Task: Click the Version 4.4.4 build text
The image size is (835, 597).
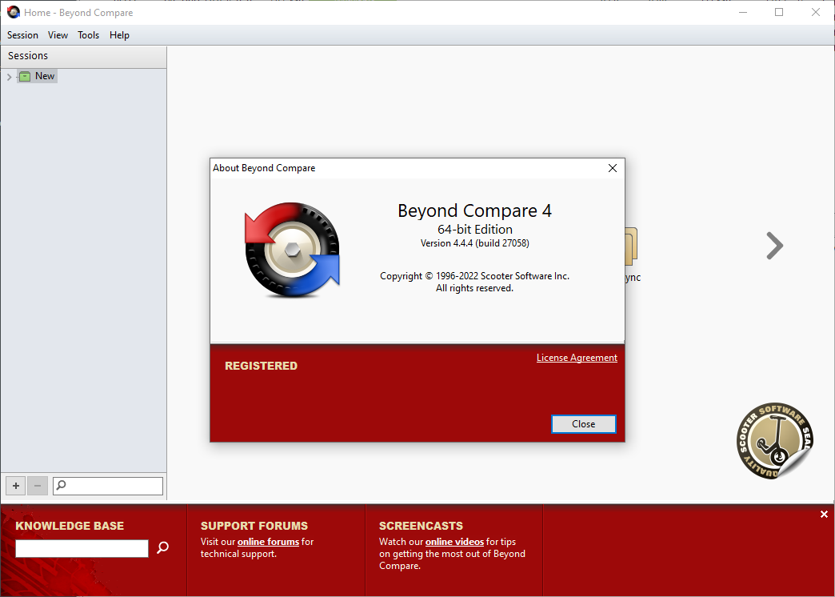Action: click(474, 243)
